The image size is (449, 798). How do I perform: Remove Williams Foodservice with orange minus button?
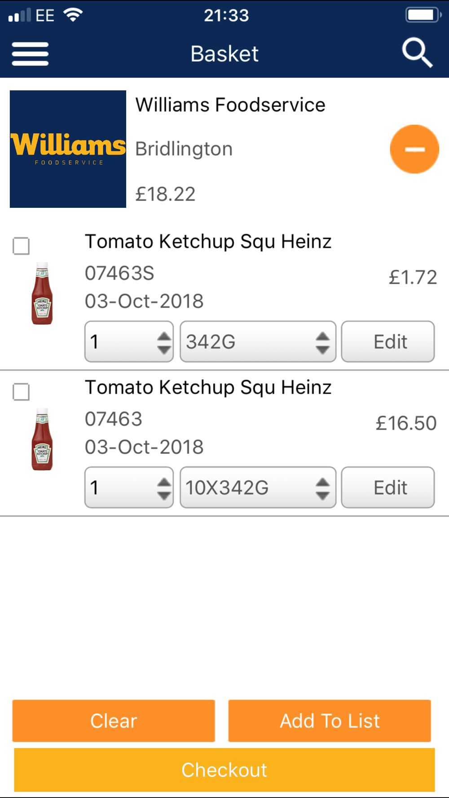tap(414, 149)
